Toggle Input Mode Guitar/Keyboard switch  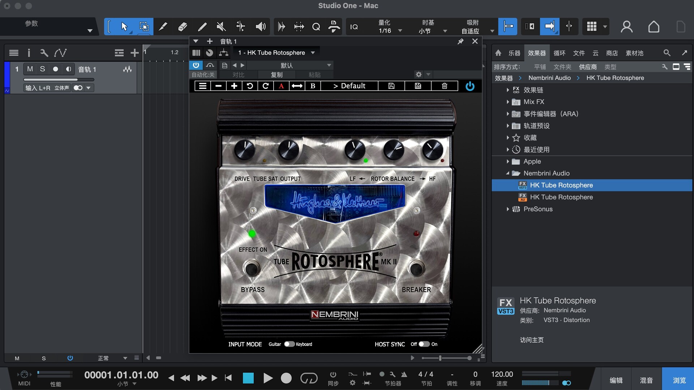click(289, 344)
